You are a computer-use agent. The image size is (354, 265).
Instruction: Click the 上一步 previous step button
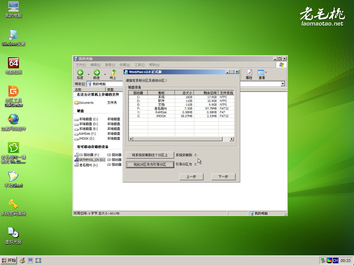191,177
